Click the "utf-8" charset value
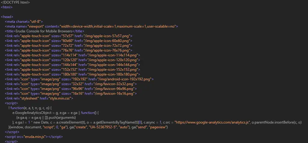 [x=35, y=22]
